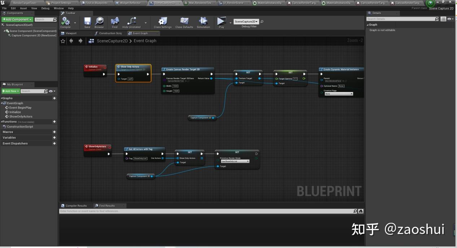The image size is (457, 248).
Task: Select ConstructionScript function
Action: click(x=20, y=127)
